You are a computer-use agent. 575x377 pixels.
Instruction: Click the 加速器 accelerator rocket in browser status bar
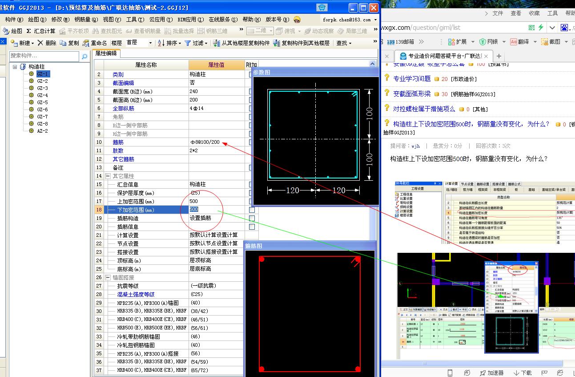point(492,373)
